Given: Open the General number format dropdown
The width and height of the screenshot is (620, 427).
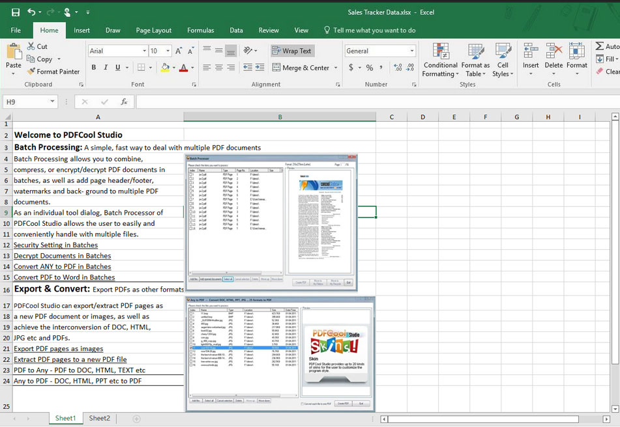Looking at the screenshot, I should pos(412,51).
